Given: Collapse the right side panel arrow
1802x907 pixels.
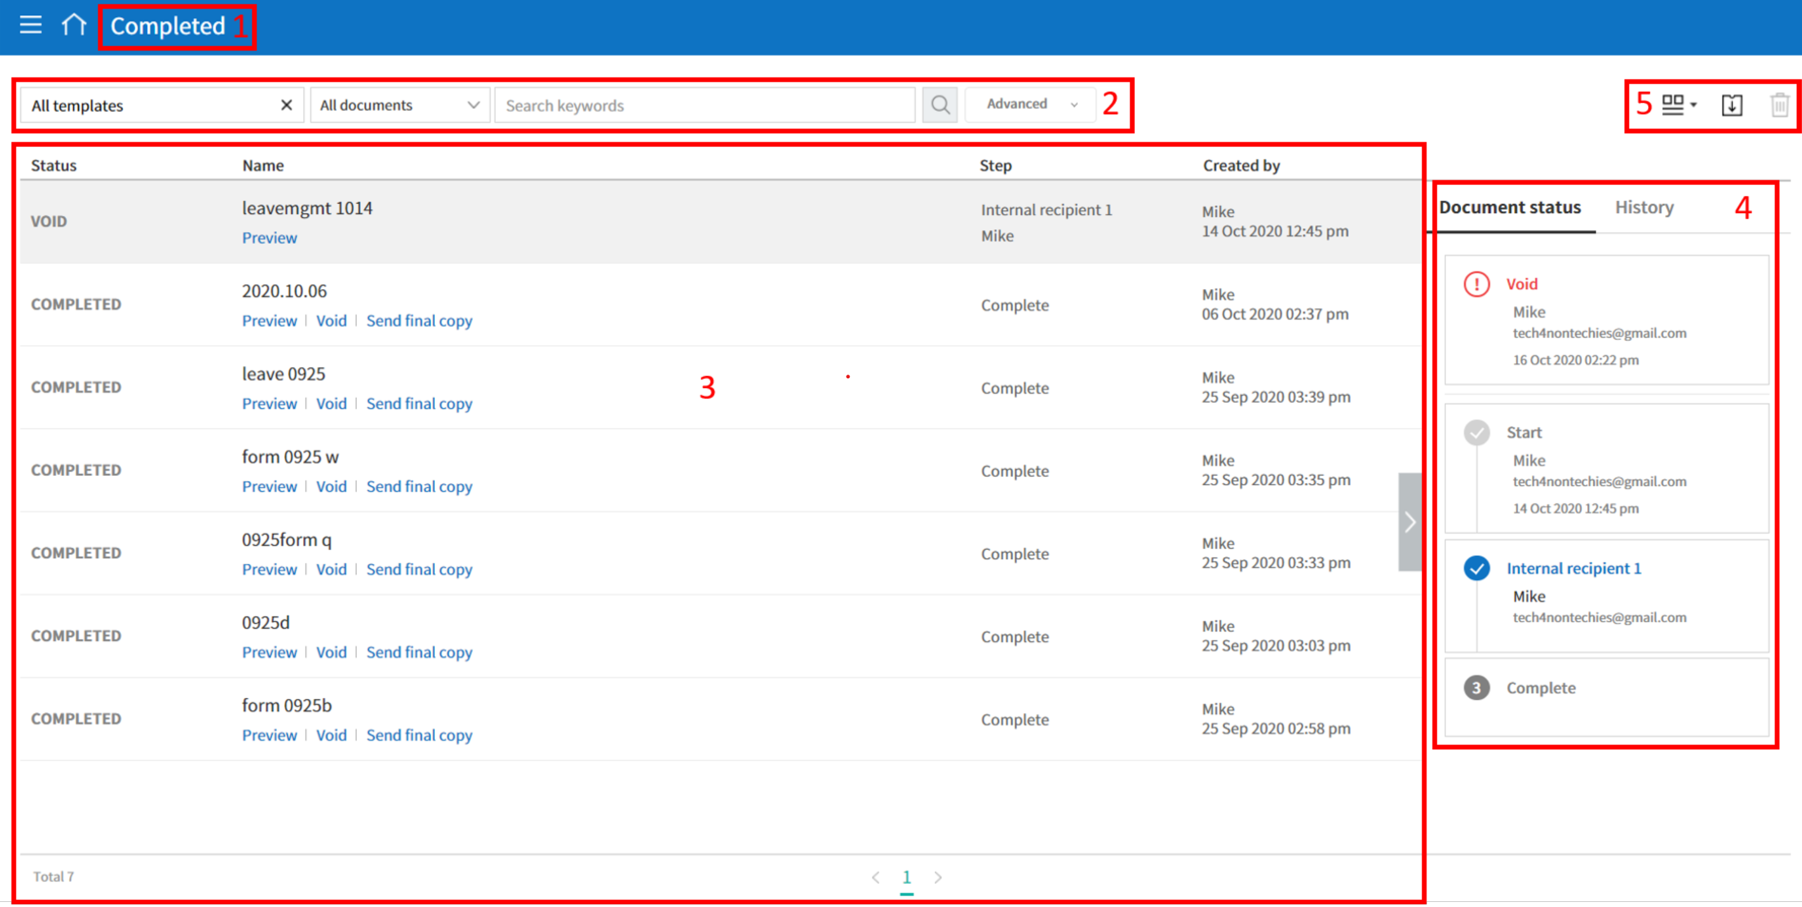Looking at the screenshot, I should pos(1410,522).
